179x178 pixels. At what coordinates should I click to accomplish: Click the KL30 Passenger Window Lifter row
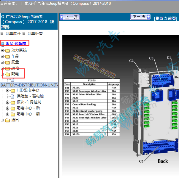tap(92, 91)
